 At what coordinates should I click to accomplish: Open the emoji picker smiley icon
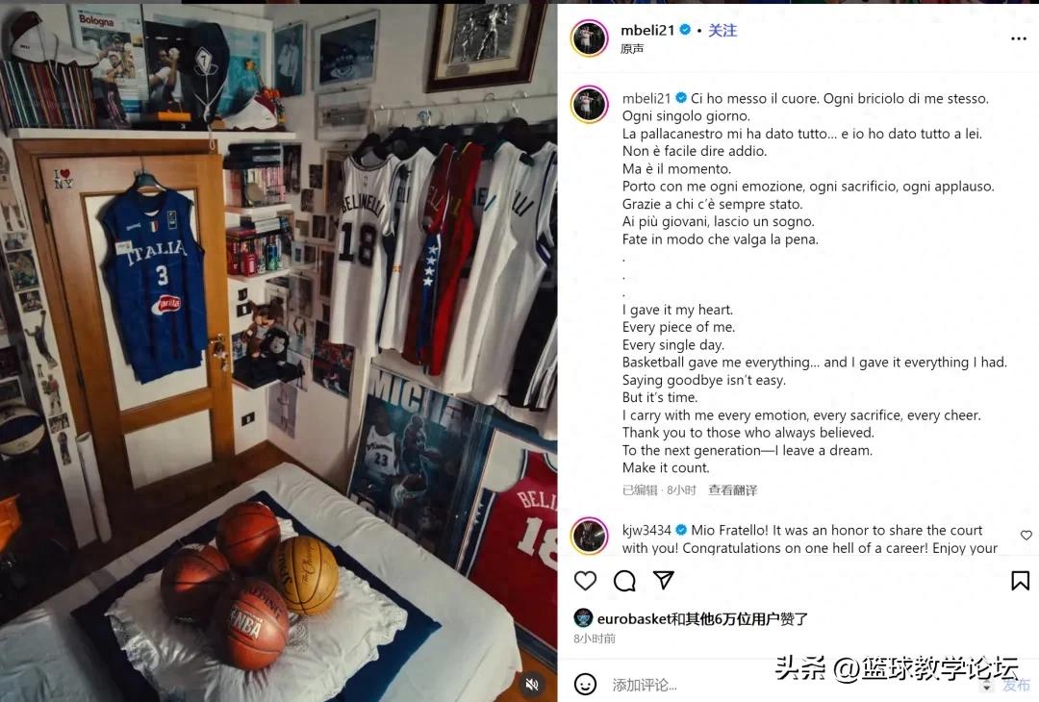tap(585, 684)
